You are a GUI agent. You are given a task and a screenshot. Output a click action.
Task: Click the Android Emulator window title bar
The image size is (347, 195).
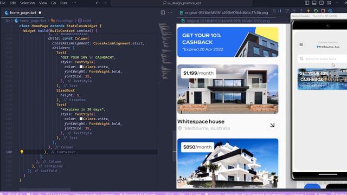319,16
